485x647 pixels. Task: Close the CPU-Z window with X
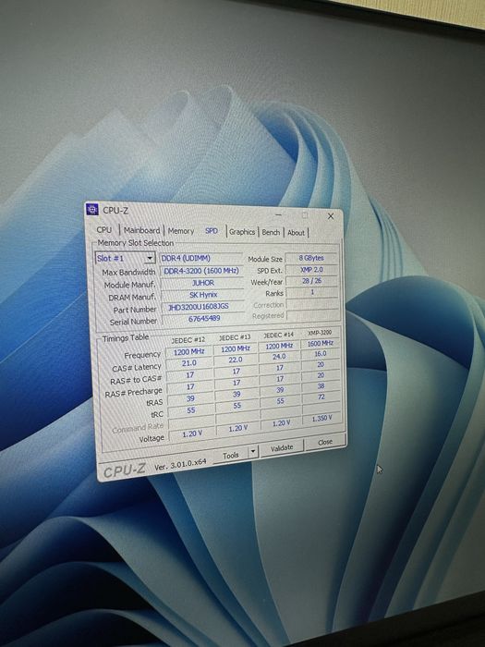(x=331, y=216)
